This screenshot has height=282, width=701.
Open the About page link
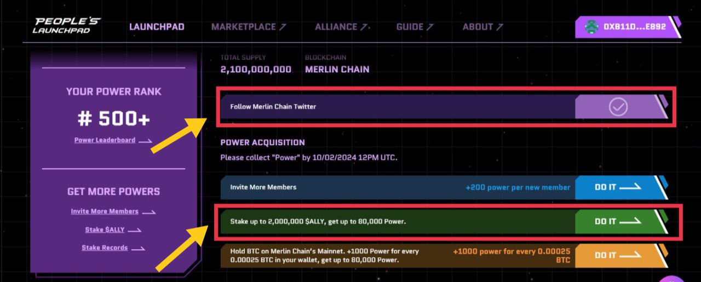point(483,27)
